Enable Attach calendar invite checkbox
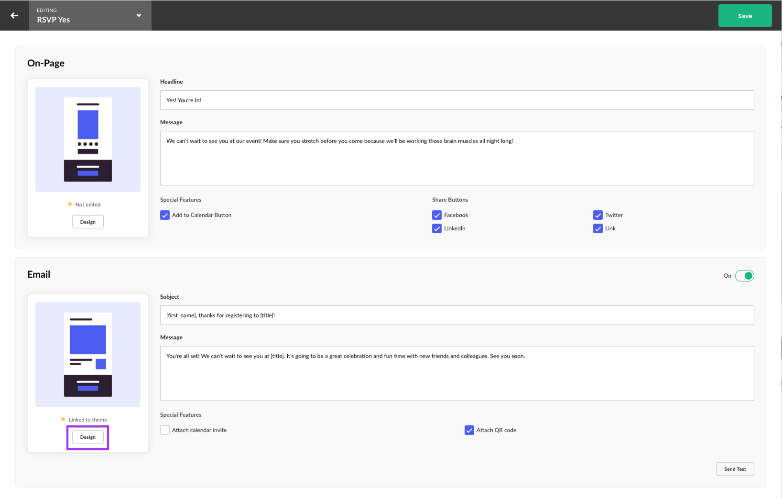Screen dimensions: 782x498 (165, 430)
